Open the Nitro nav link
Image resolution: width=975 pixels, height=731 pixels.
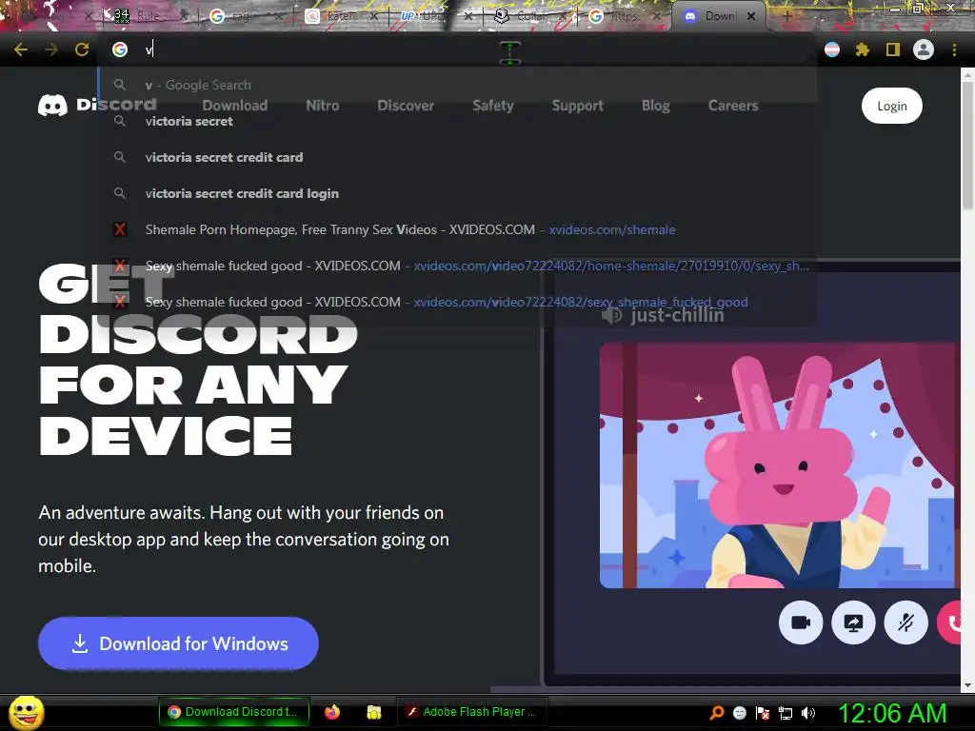[323, 106]
